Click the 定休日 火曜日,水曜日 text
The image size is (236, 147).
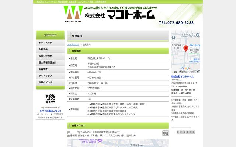[x=181, y=93]
